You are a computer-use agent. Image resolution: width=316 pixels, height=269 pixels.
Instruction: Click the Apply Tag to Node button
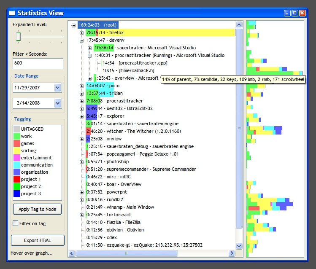pos(37,209)
